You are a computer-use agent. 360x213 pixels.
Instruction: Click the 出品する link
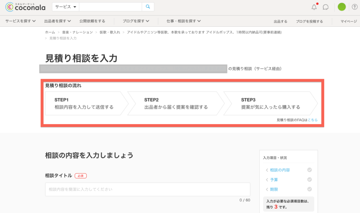click(280, 21)
